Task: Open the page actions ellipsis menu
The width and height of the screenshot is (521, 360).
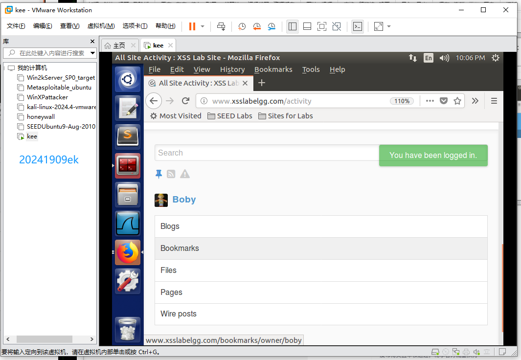Action: tap(430, 101)
